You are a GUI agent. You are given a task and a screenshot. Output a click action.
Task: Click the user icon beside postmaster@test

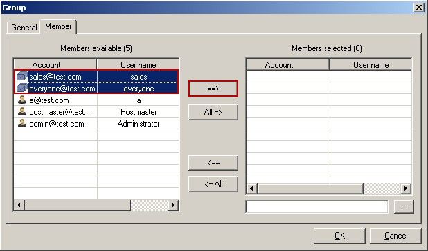pos(22,112)
